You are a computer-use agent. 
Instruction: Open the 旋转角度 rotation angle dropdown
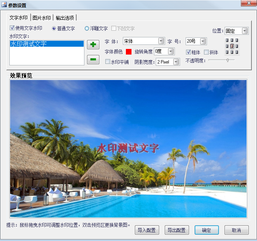coord(171,52)
